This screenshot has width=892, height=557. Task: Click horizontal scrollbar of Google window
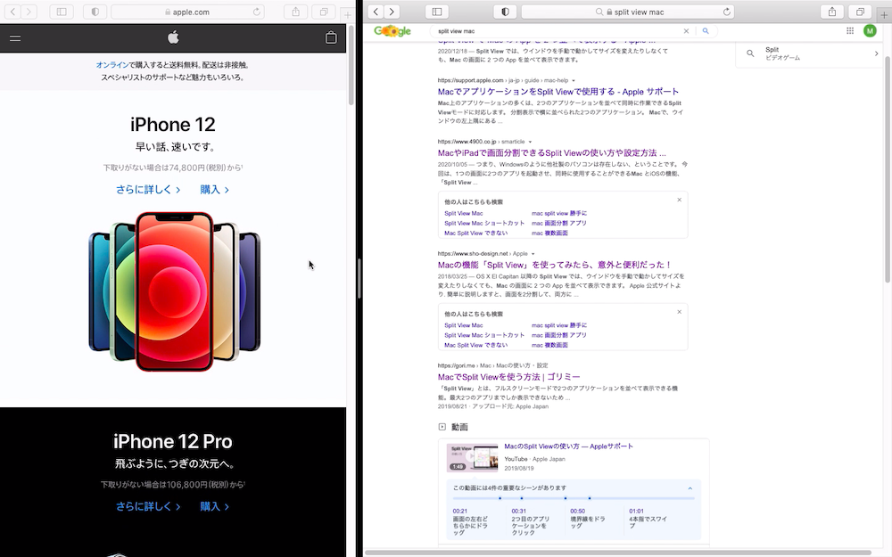[x=617, y=553]
